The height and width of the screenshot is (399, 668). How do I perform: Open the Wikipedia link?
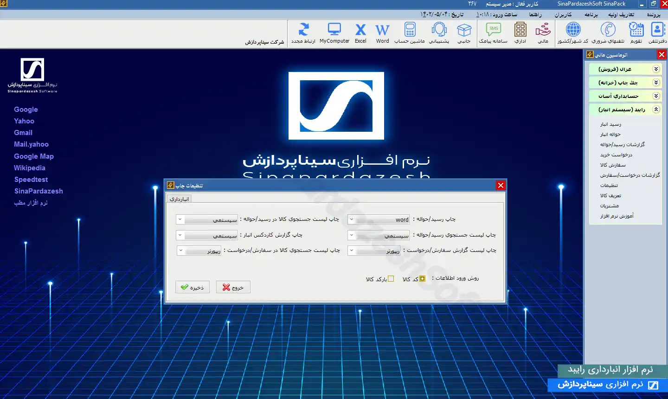click(30, 168)
